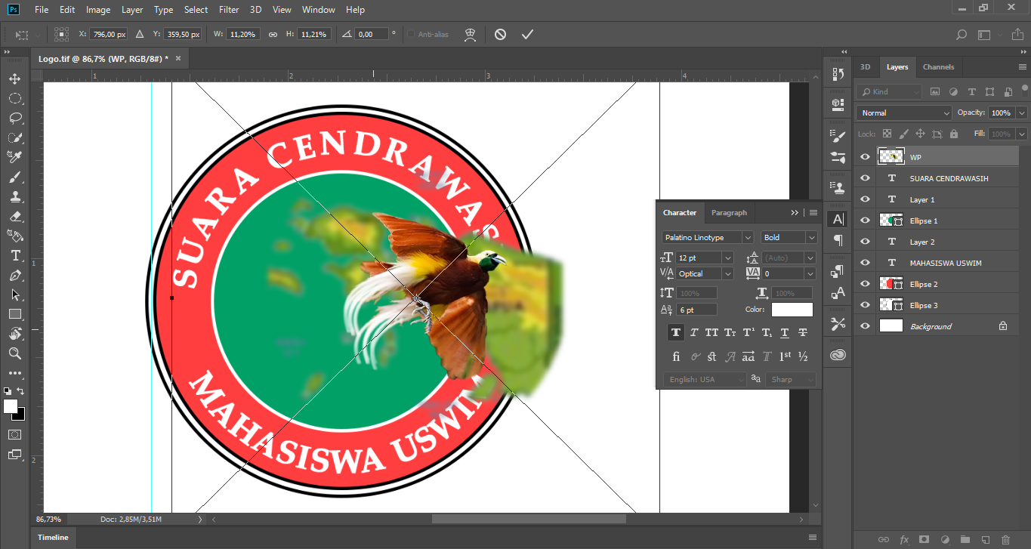Switch to the Paragraph tab
This screenshot has height=549, width=1031.
[x=729, y=213]
